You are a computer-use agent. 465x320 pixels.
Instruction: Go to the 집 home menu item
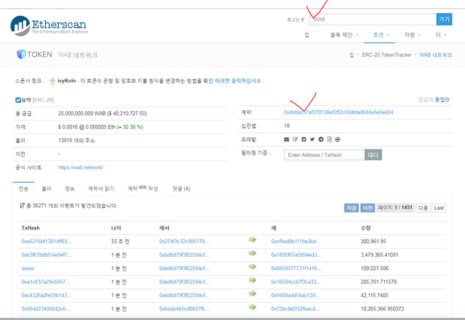click(x=307, y=35)
